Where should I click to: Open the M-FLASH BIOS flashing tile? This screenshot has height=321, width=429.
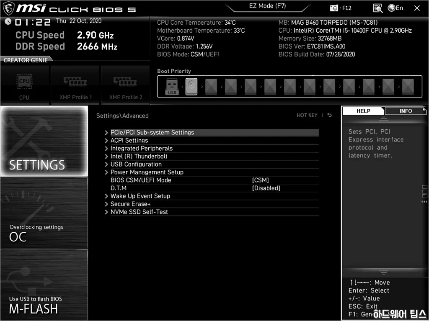pyautogui.click(x=44, y=285)
